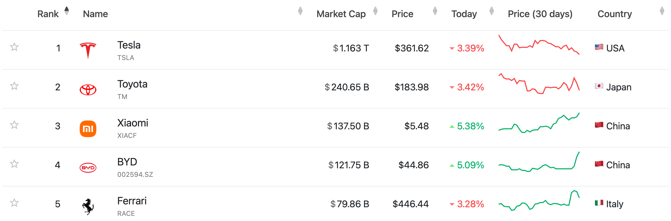Image resolution: width=671 pixels, height=221 pixels.
Task: Click the Xiaomi logo icon
Action: (88, 129)
